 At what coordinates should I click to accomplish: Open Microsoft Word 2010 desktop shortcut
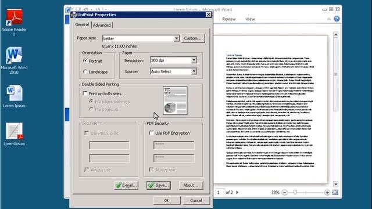click(x=14, y=60)
